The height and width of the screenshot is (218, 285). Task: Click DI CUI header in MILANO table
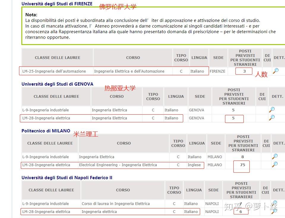(266, 143)
